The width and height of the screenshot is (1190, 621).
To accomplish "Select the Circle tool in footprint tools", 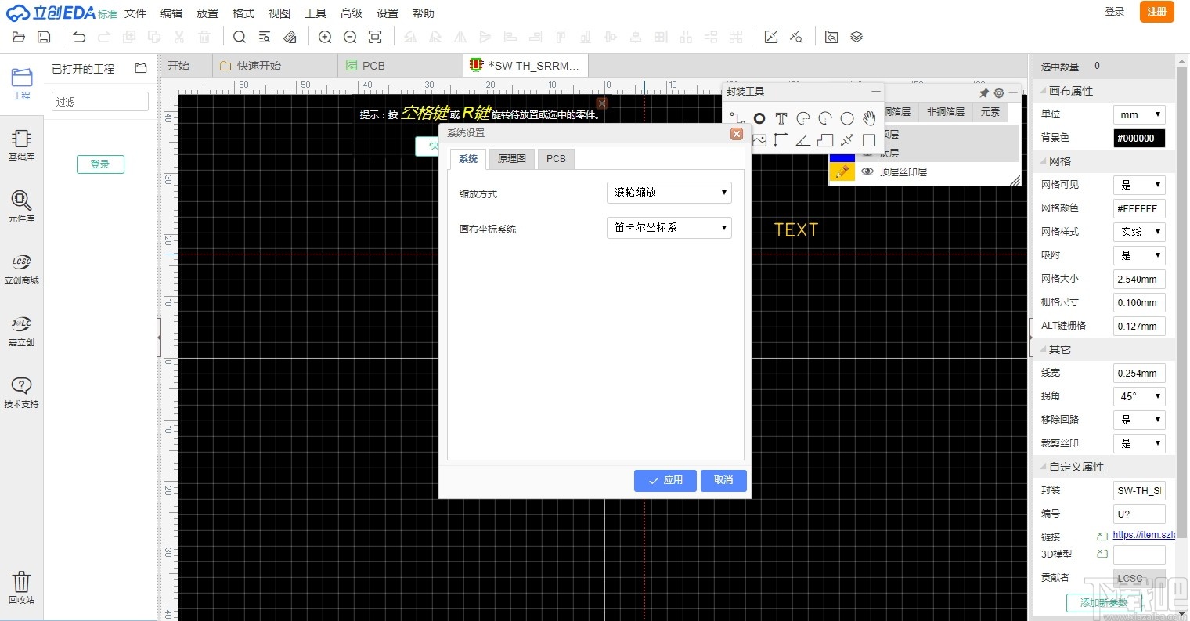I will (x=847, y=118).
